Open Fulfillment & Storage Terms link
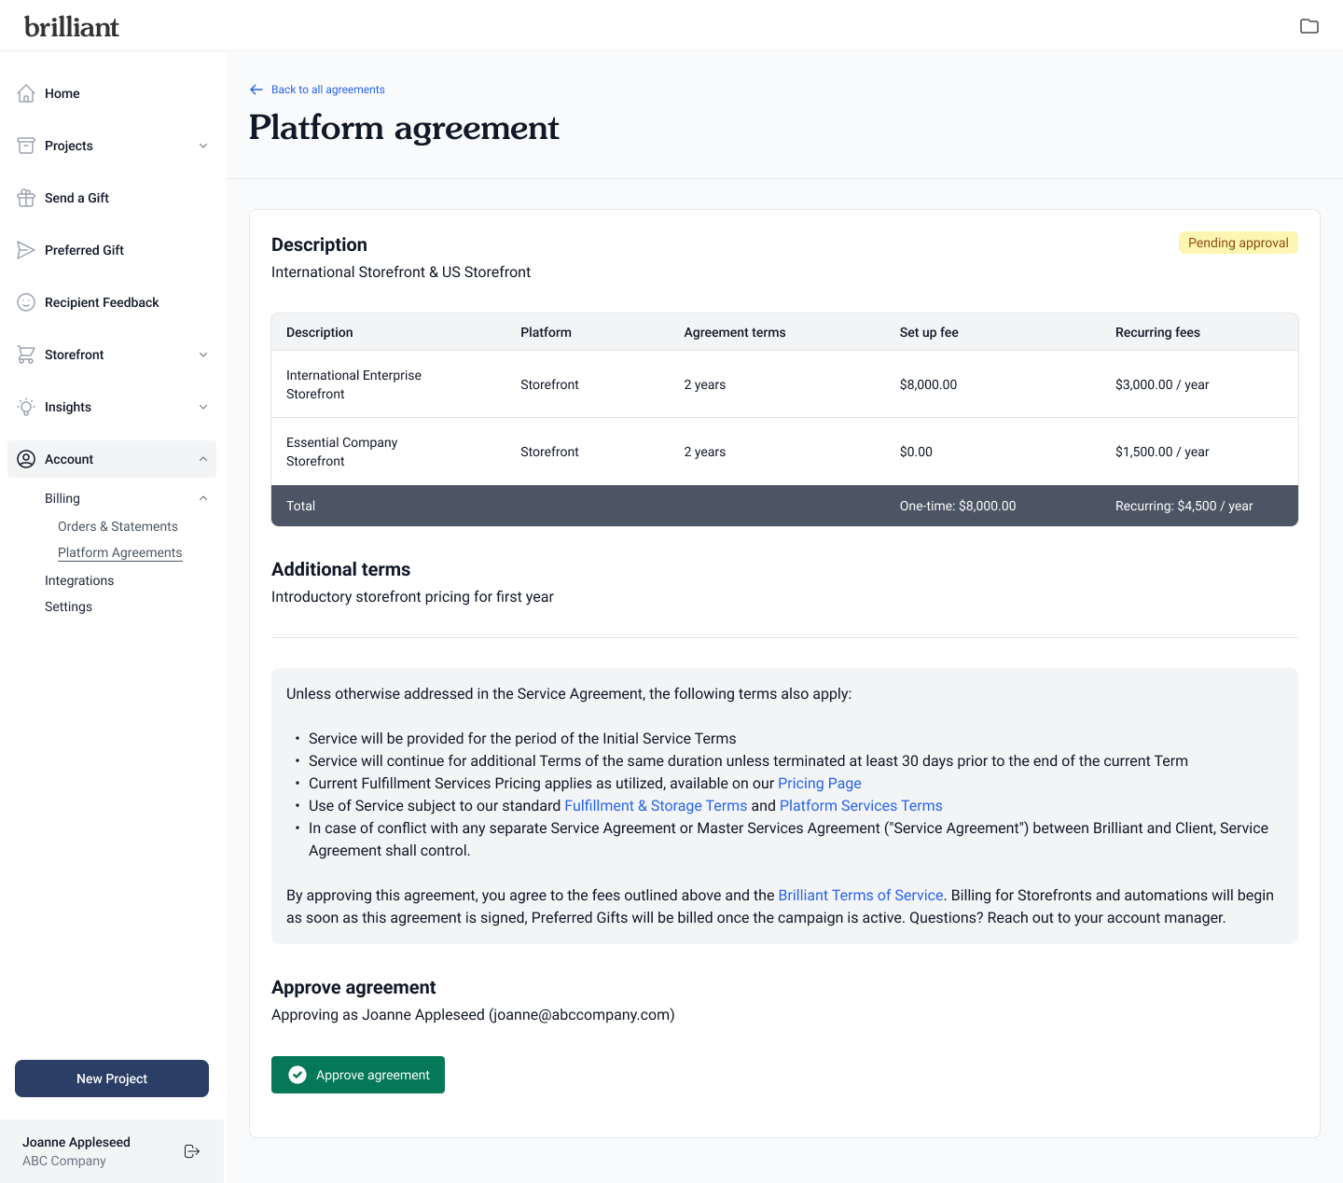 click(656, 806)
